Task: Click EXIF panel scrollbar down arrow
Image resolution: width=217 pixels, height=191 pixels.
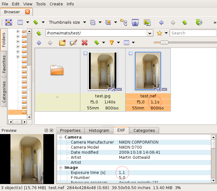Action: tap(213, 180)
